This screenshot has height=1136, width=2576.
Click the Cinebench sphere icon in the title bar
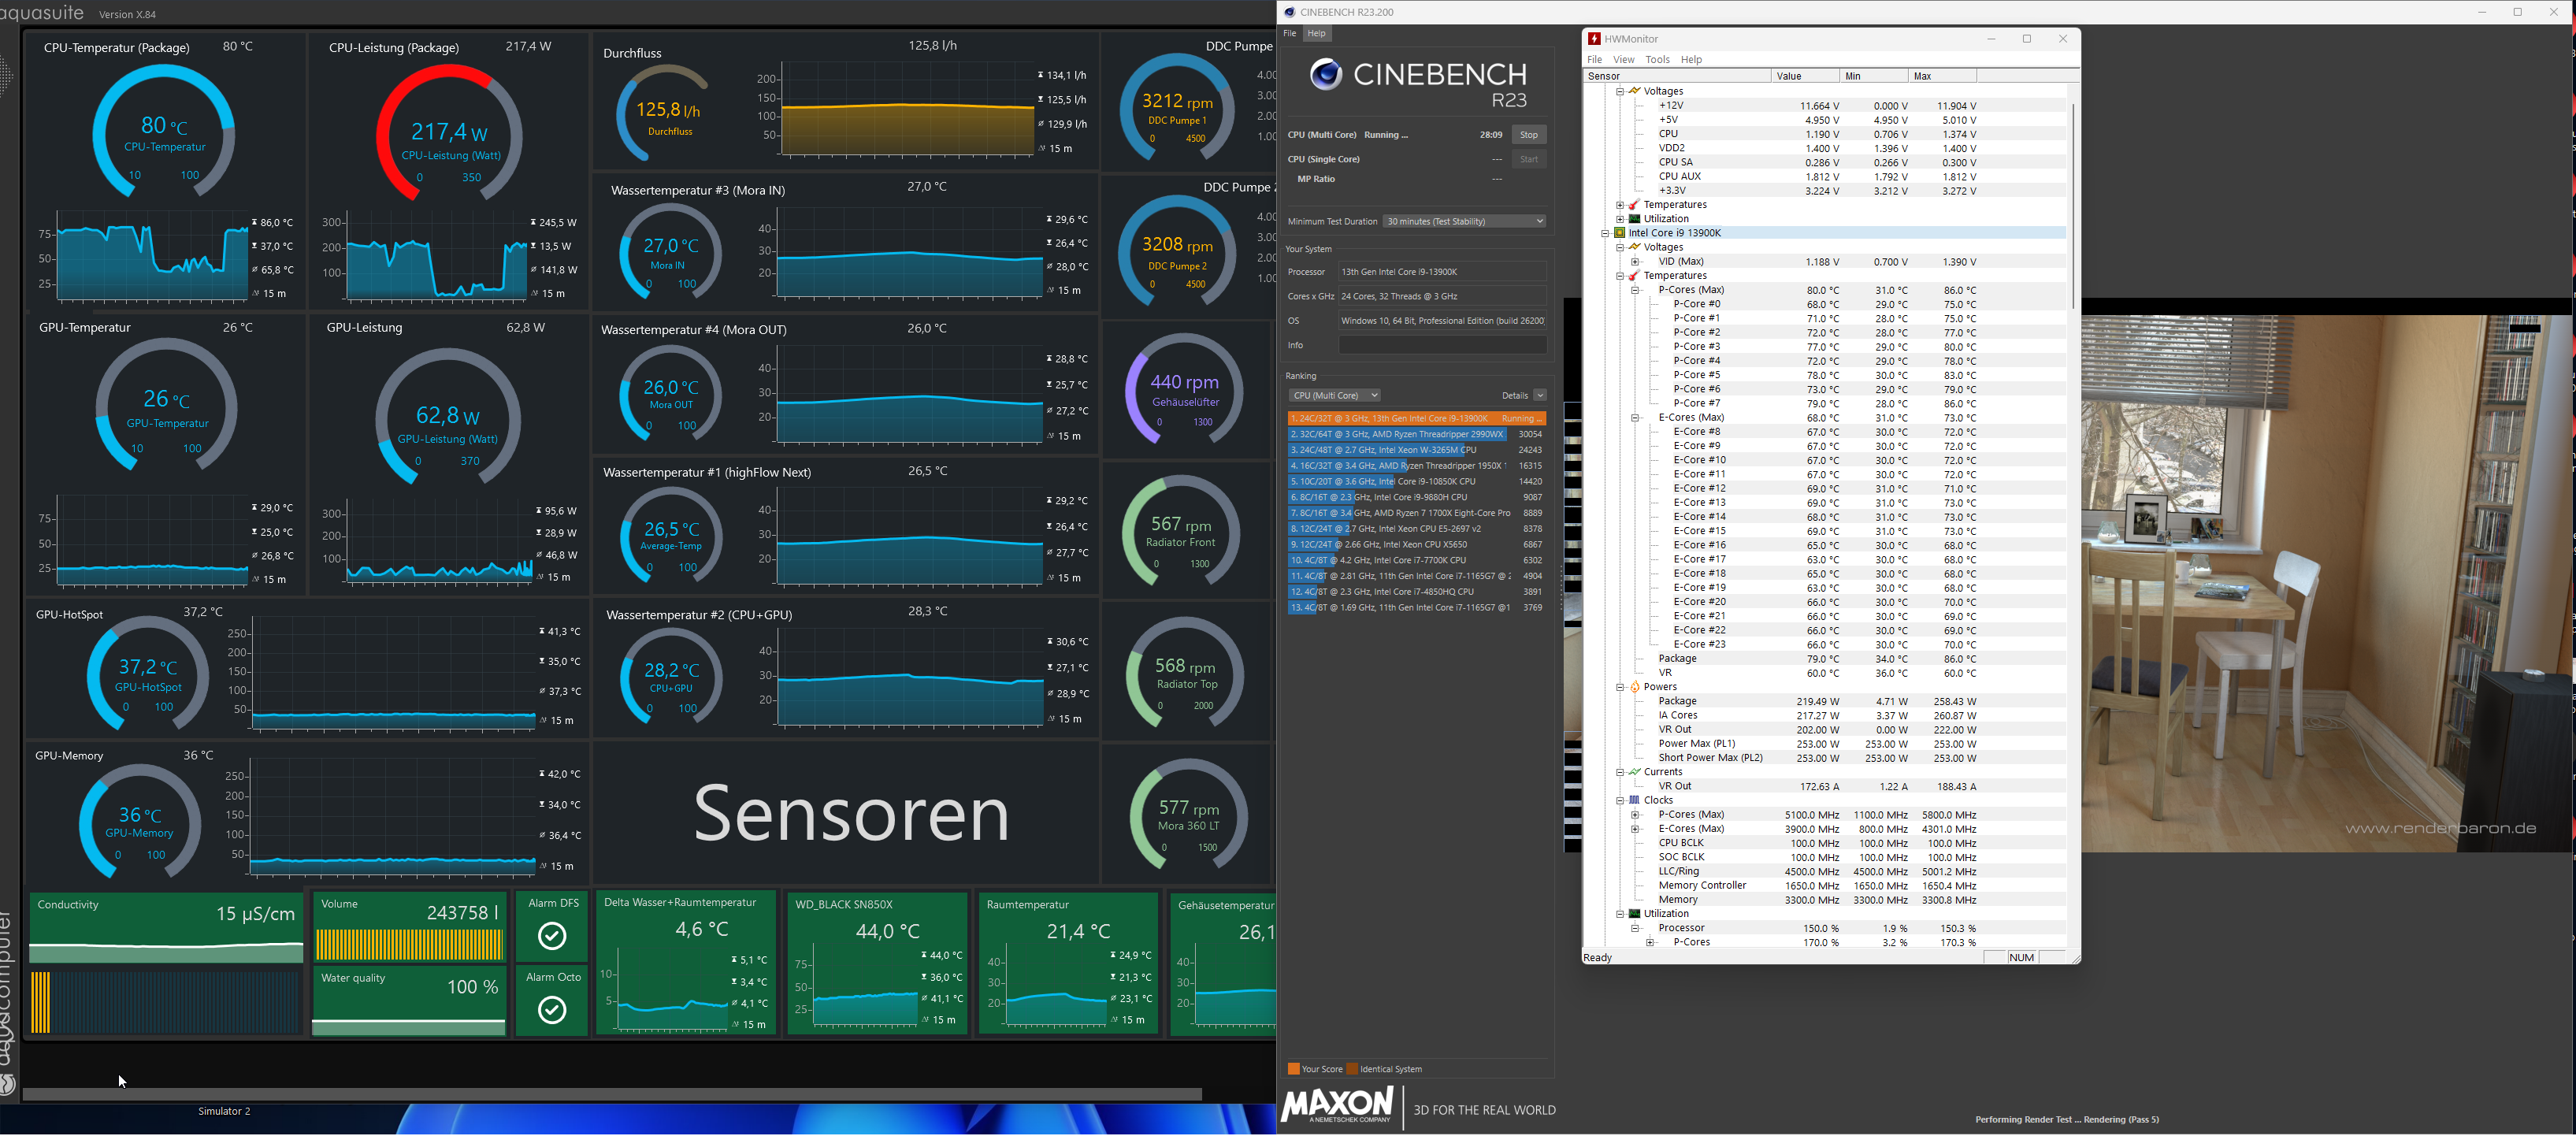point(1290,12)
